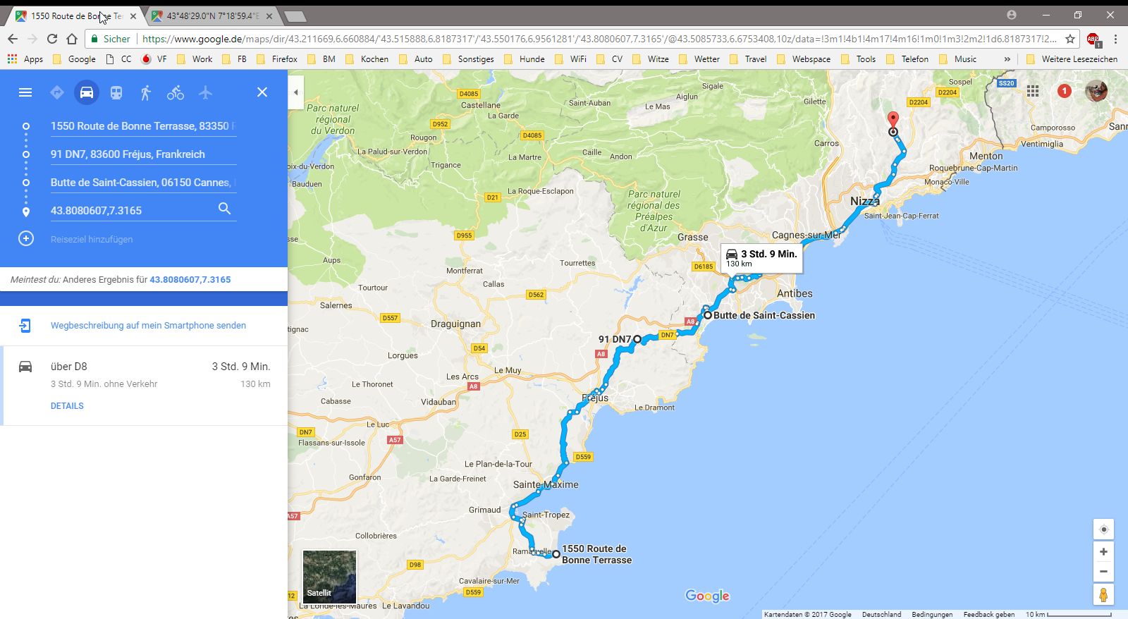Click the browser address bar URL

pyautogui.click(x=599, y=39)
